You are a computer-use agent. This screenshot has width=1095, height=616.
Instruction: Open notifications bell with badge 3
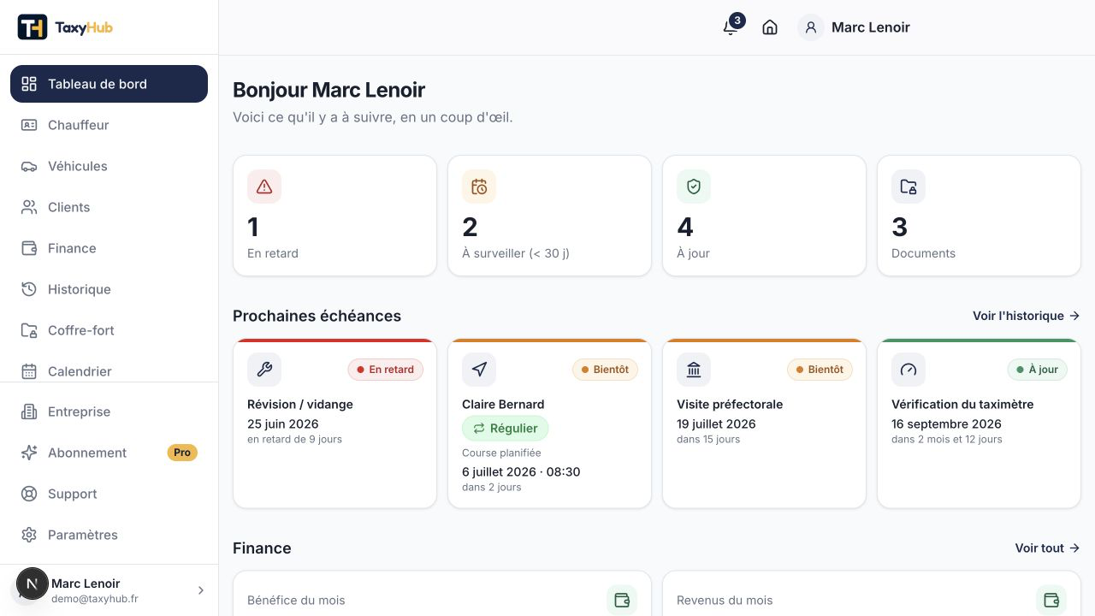click(x=731, y=26)
